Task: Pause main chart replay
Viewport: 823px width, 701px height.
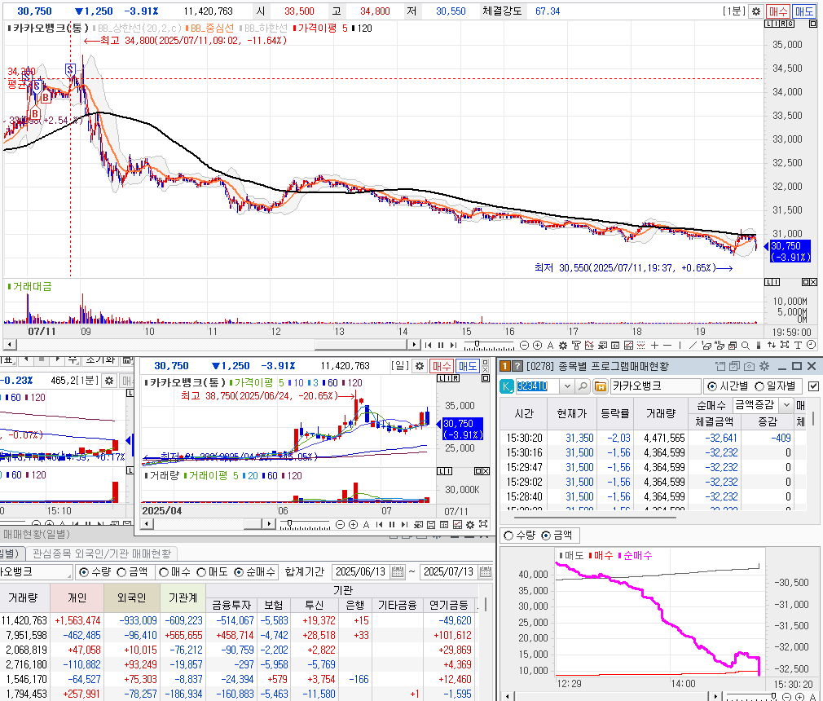Action: [441, 345]
